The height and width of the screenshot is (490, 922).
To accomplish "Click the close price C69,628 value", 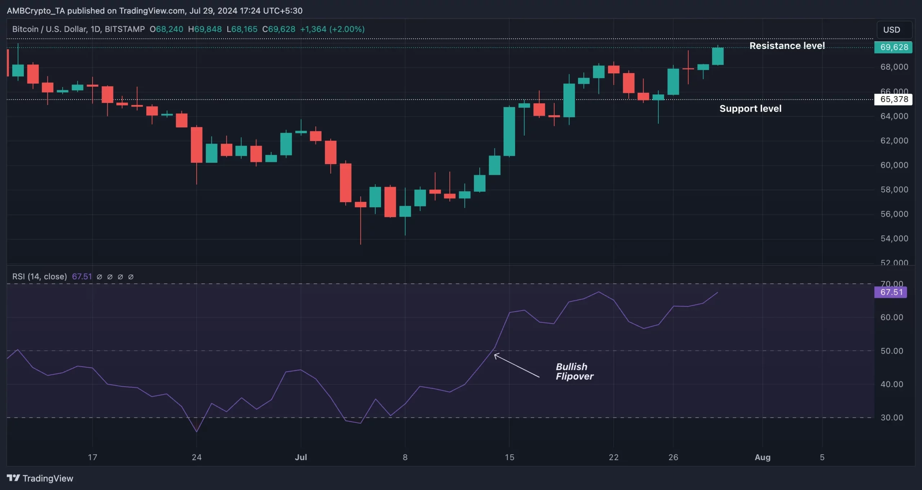I will (279, 29).
